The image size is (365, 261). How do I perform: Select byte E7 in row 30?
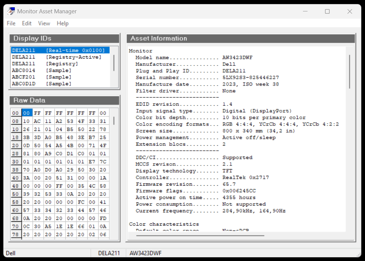click(92, 162)
